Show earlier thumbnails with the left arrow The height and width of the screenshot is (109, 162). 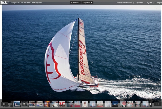tap(12, 104)
